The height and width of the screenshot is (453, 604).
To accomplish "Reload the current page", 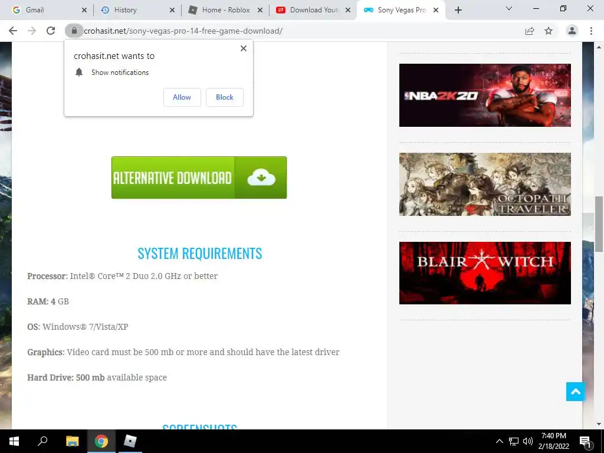I will (51, 31).
